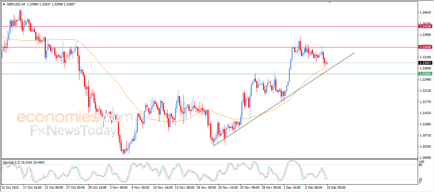434x192 pixels.
Task: Click the dropdown arrow beside GBPUSD,H4
Action: point(4,4)
